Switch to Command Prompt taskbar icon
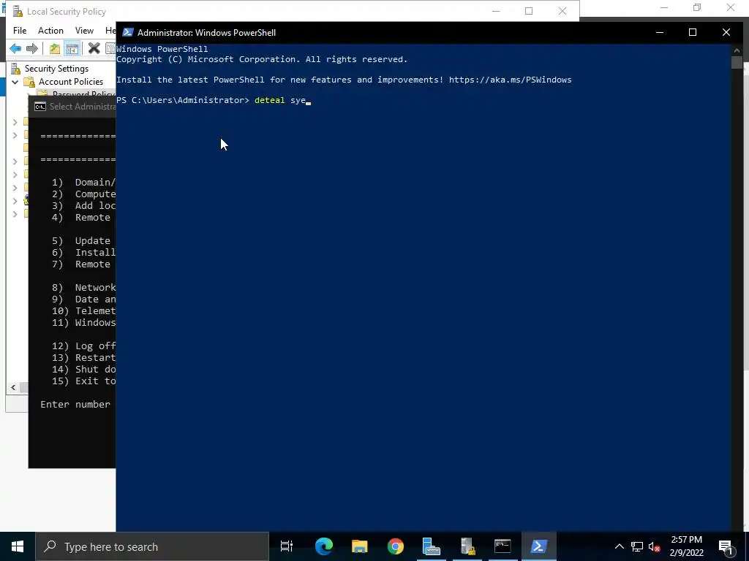The width and height of the screenshot is (749, 561). tap(503, 546)
